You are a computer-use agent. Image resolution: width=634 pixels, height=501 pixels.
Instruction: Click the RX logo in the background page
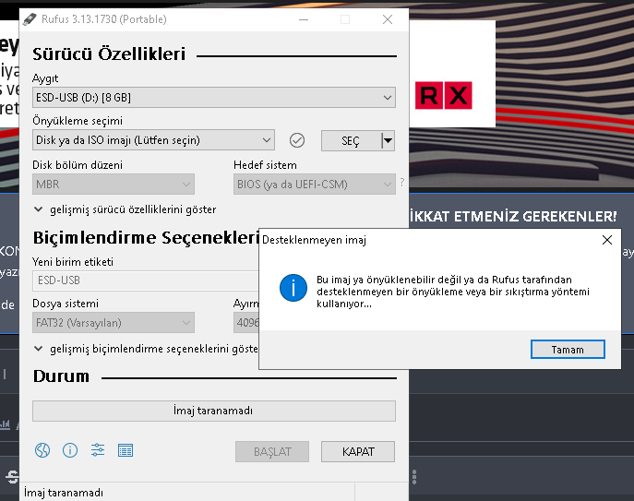click(444, 95)
